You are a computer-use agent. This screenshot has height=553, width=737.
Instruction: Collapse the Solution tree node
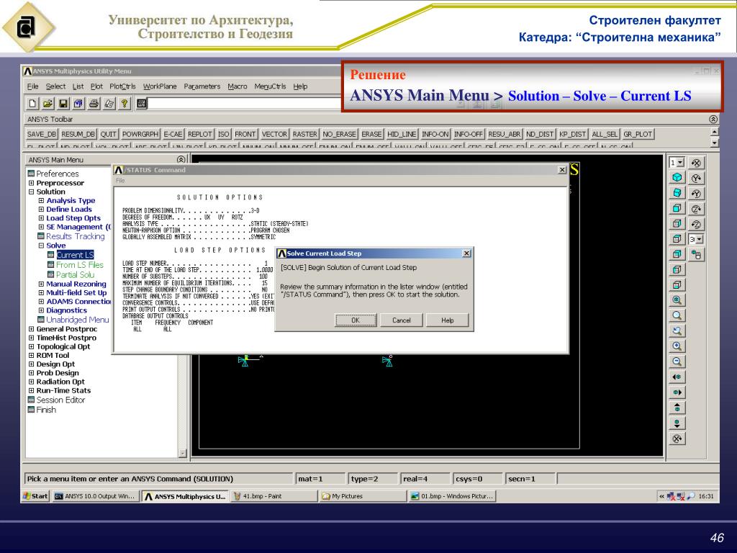click(32, 192)
